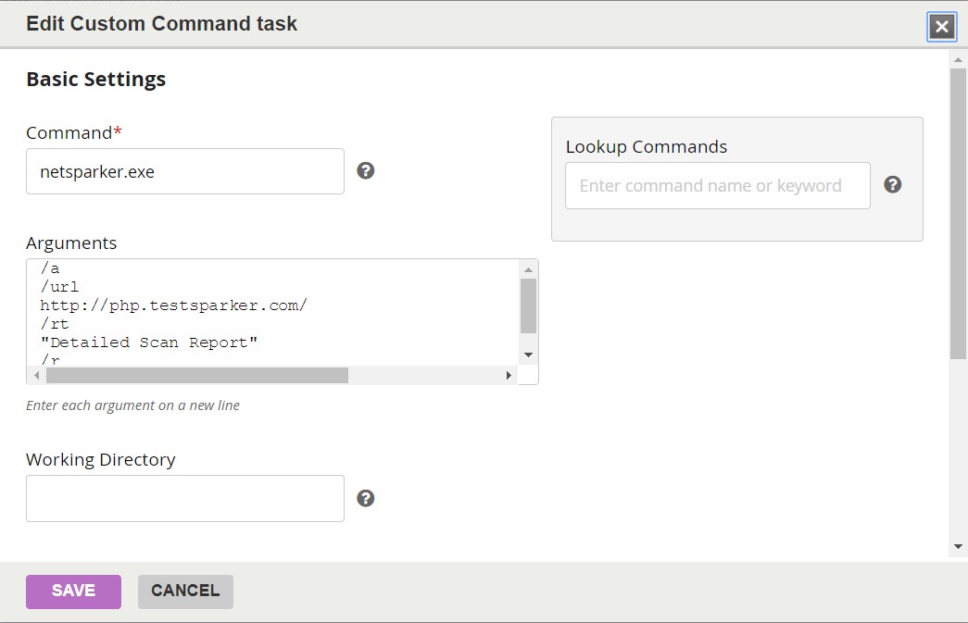Click the Arguments left scroll arrow
Image resolution: width=968 pixels, height=623 pixels.
click(37, 376)
